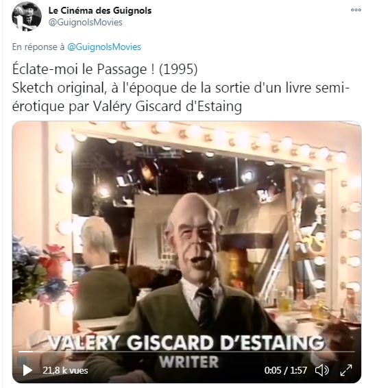Expand video to fullscreen
The image size is (366, 388).
click(x=346, y=370)
